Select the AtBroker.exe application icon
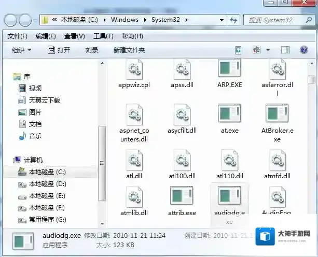Screen dimensions: 318x257 click(277, 113)
